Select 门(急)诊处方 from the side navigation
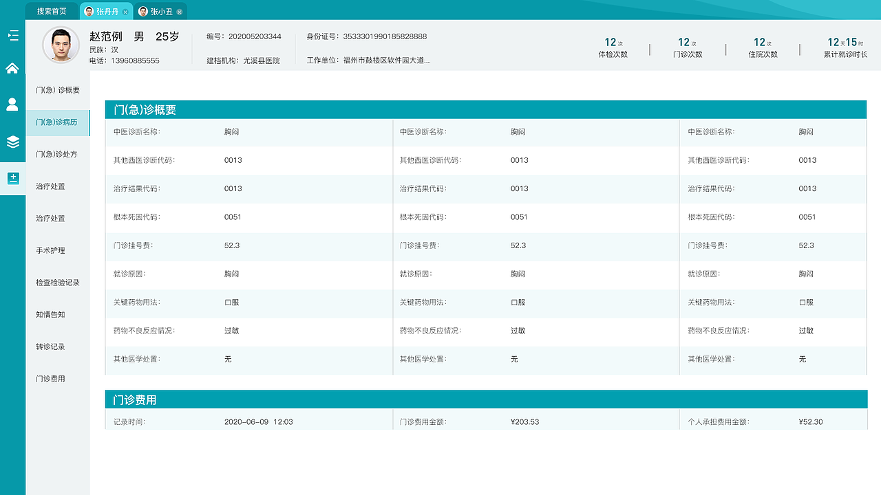 [58, 154]
